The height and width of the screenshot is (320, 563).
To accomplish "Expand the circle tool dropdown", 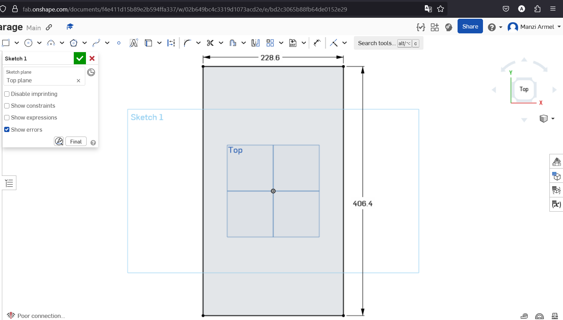I will coord(39,43).
